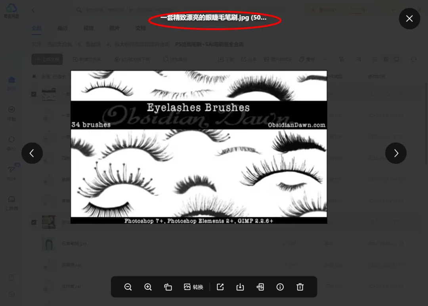Select the 视频 tab in background
Screen dimensions: 428x306
(x=88, y=28)
